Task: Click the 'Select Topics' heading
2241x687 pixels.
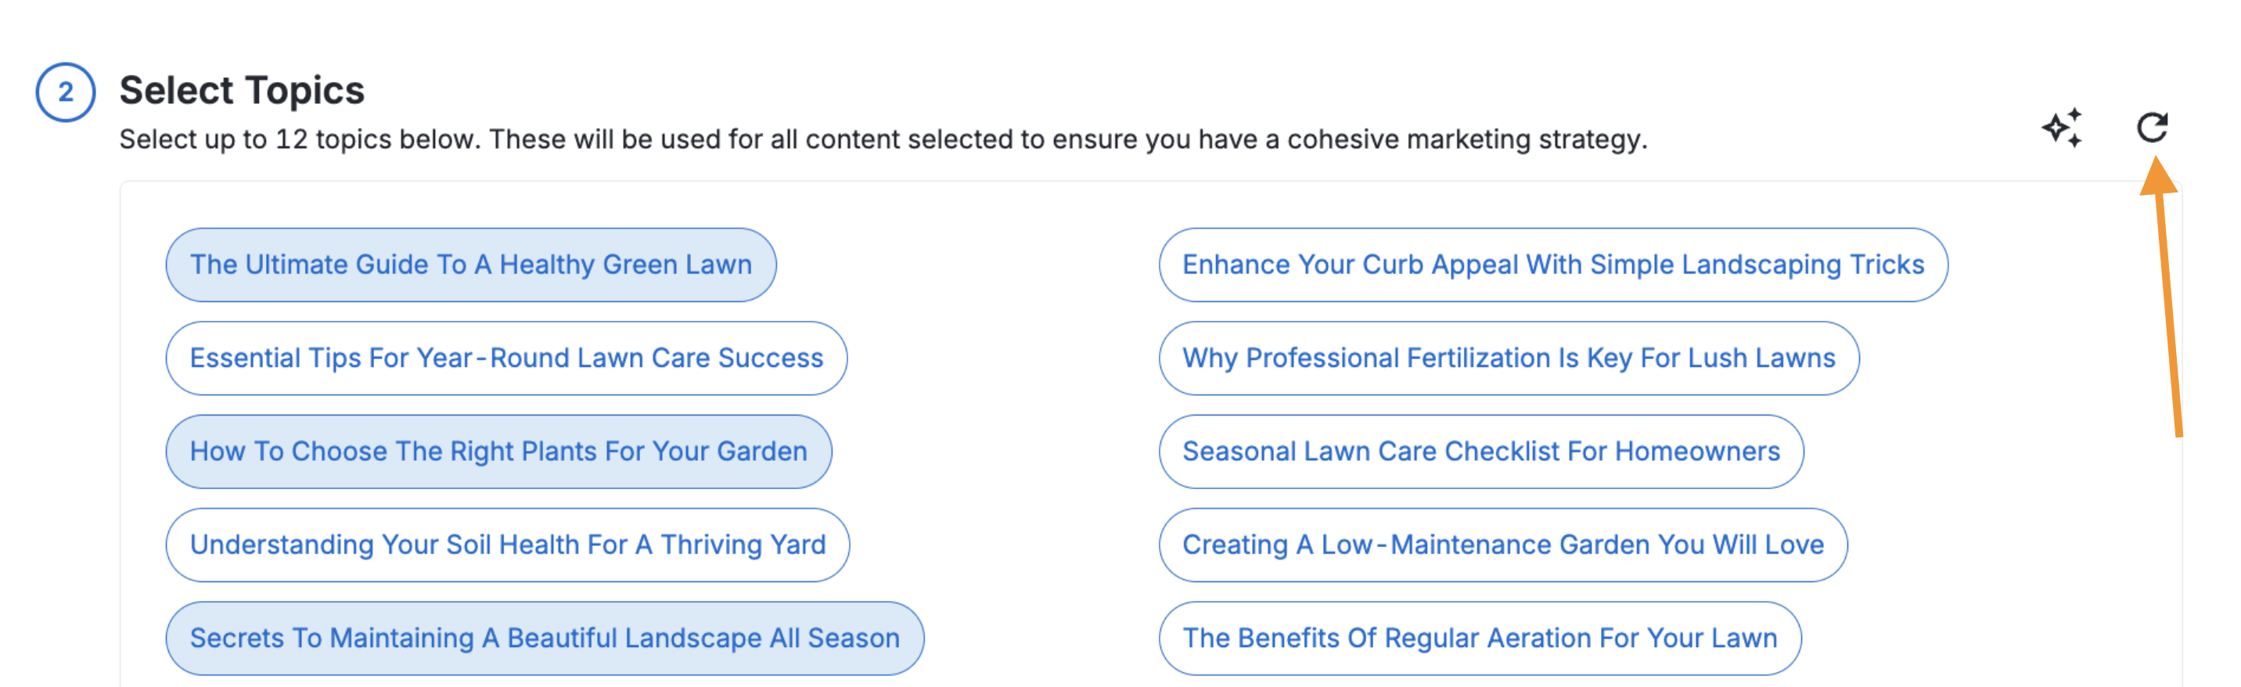Action: pyautogui.click(x=242, y=91)
